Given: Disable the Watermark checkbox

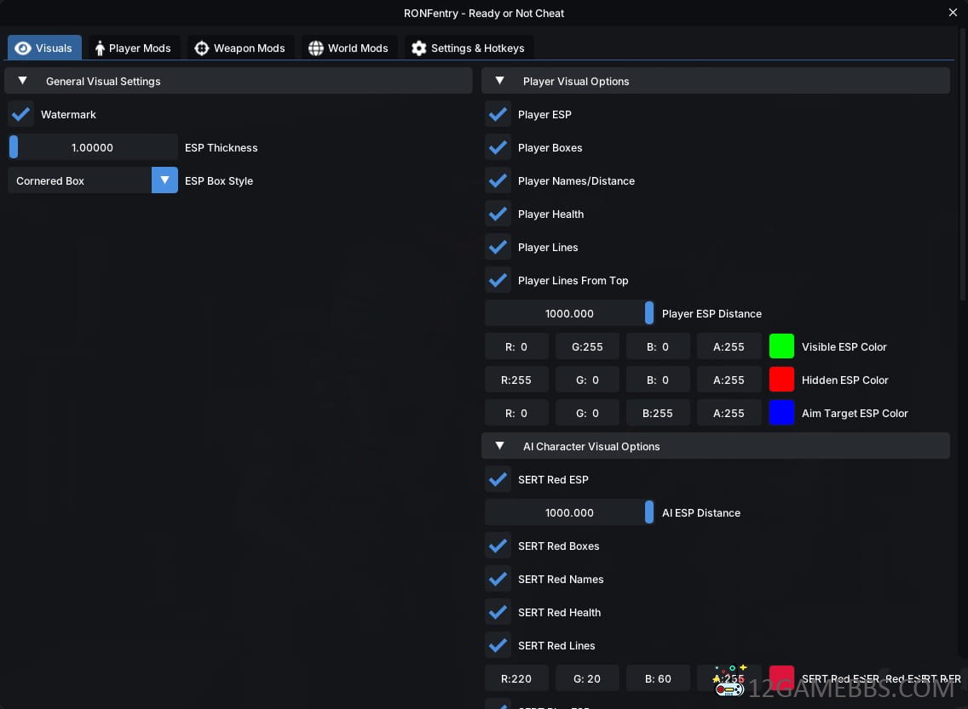Looking at the screenshot, I should click(21, 115).
